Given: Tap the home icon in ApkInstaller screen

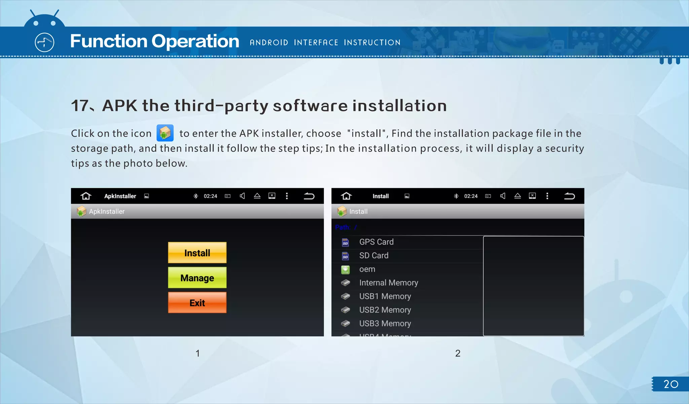Looking at the screenshot, I should coord(86,196).
